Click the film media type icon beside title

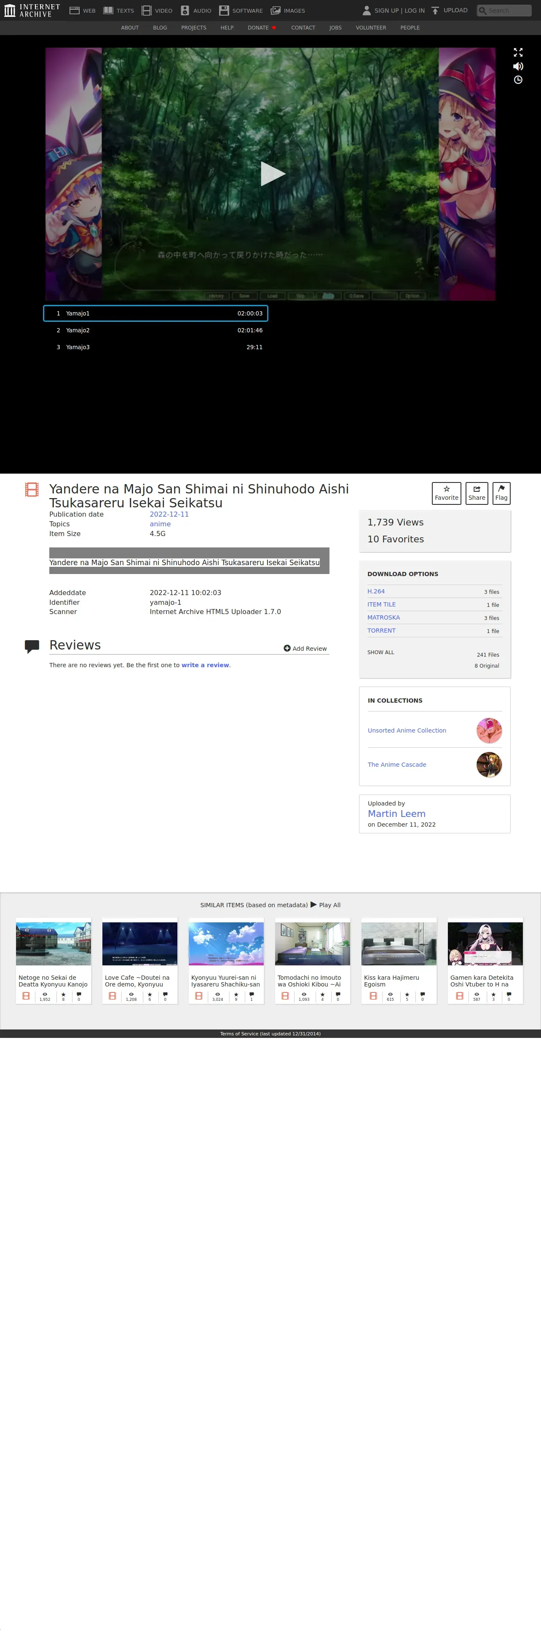pos(32,489)
